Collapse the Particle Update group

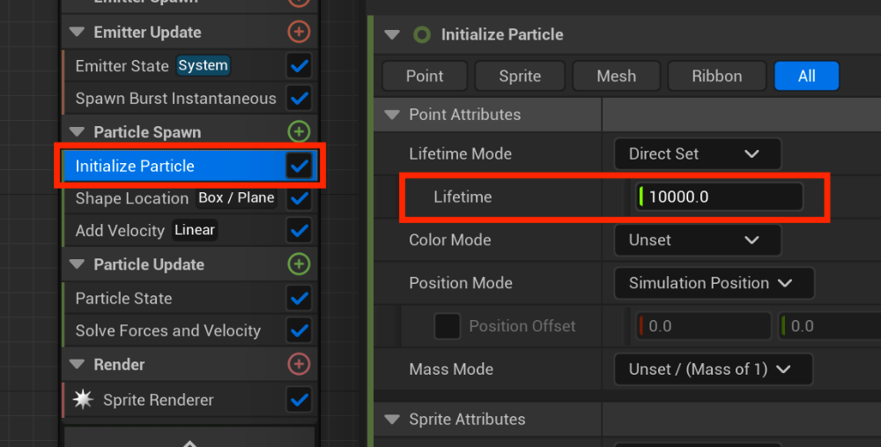pos(77,264)
